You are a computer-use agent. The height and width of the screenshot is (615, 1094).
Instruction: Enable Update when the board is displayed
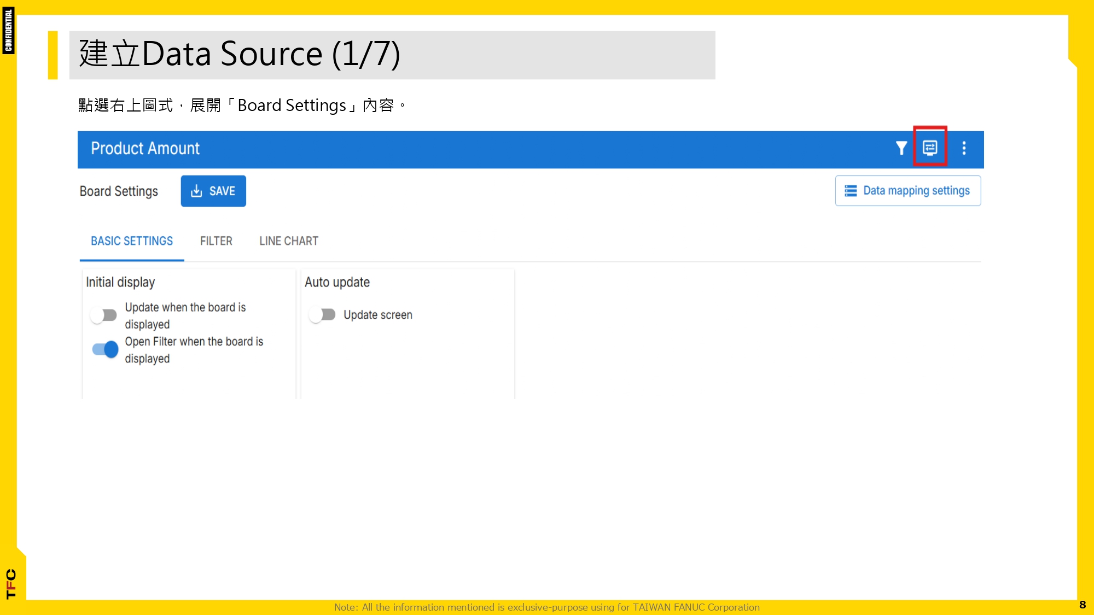click(x=104, y=315)
